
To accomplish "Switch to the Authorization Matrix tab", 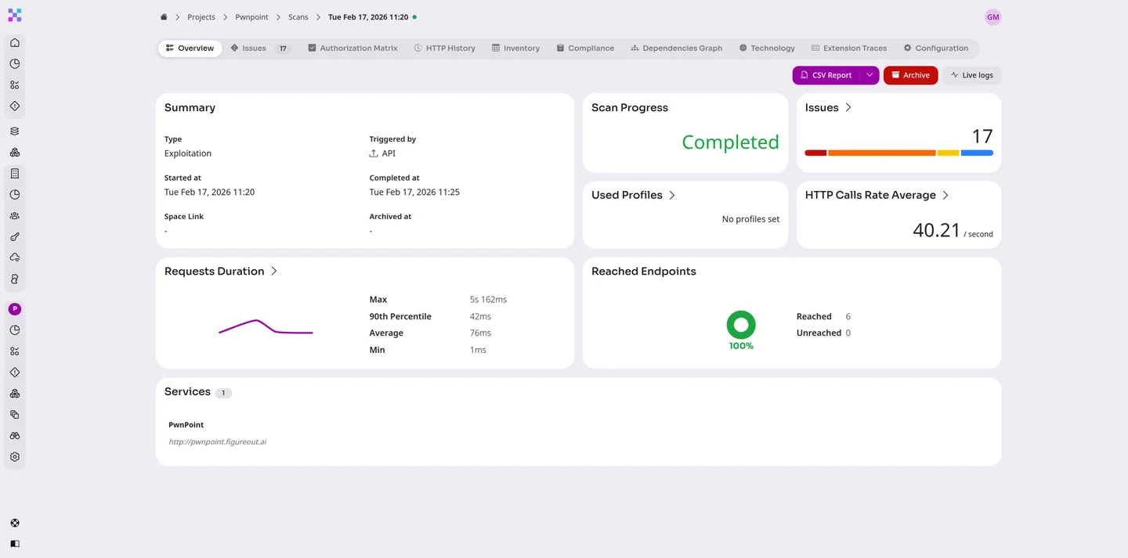I will [x=352, y=49].
